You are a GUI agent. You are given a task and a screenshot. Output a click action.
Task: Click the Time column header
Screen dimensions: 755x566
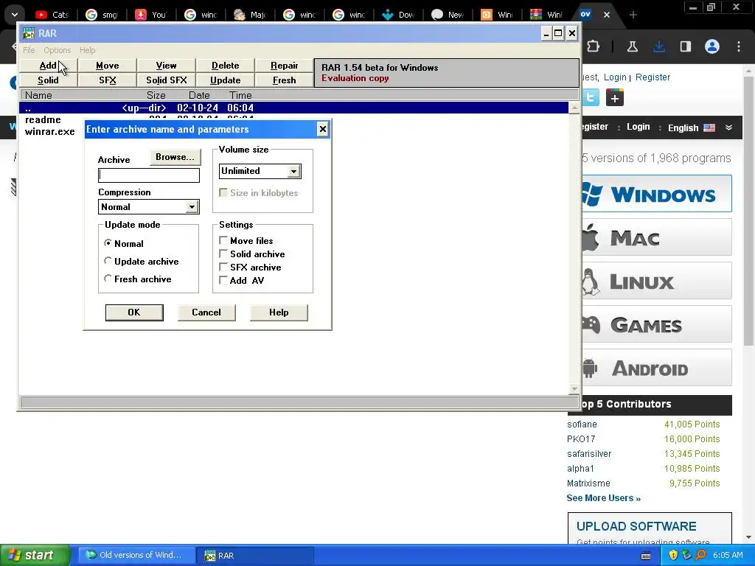click(240, 95)
